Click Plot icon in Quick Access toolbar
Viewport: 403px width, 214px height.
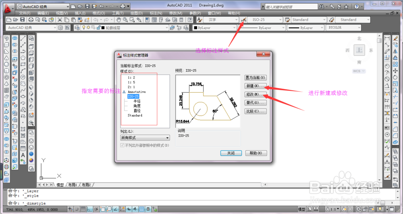click(123, 6)
